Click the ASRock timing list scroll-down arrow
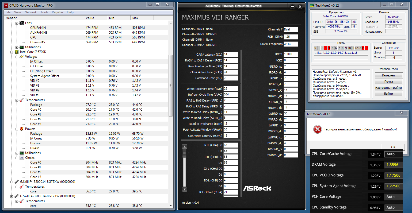This screenshot has width=412, height=213. [x=184, y=189]
